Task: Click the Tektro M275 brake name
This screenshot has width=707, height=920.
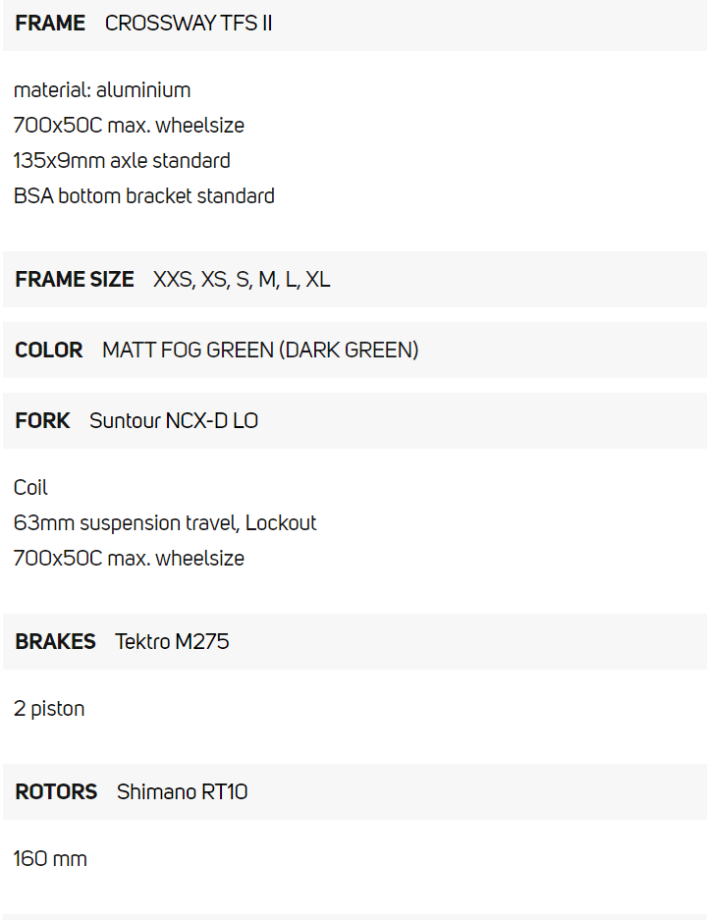Action: click(172, 642)
